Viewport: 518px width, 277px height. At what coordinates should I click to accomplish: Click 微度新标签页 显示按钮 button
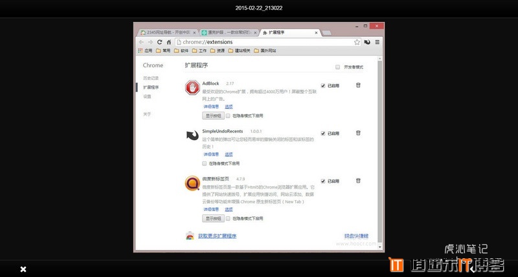214,218
